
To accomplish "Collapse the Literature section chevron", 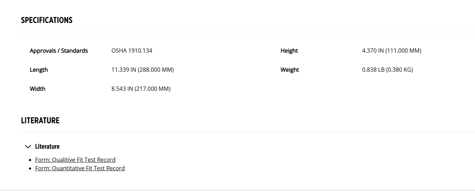I will [x=28, y=147].
